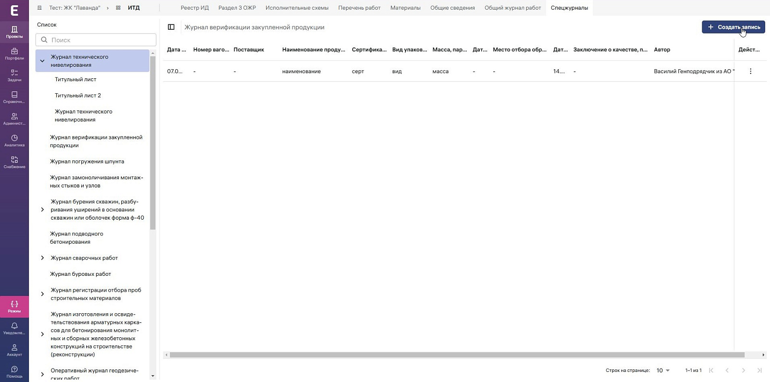770x382 pixels.
Task: Open the Проекты sidebar icon
Action: pos(14,32)
